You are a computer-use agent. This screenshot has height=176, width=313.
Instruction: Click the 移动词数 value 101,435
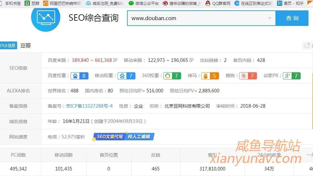[x=64, y=169]
